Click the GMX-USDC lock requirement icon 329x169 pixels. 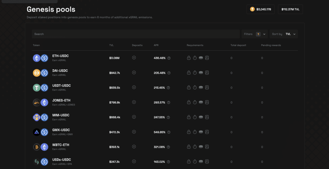pyautogui.click(x=189, y=132)
